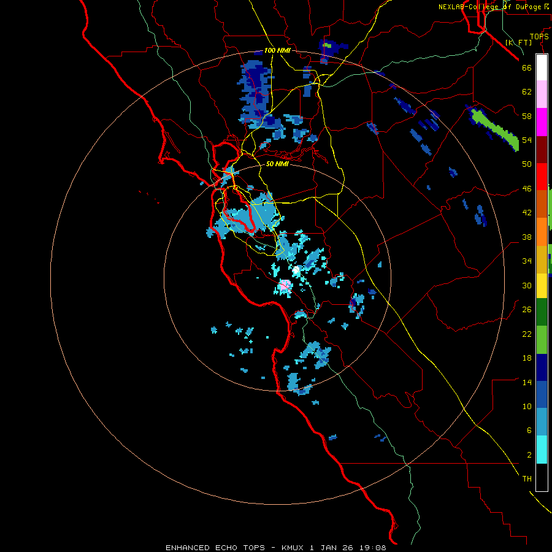Click the "50" value on the legend
The width and height of the screenshot is (552, 552).
527,164
